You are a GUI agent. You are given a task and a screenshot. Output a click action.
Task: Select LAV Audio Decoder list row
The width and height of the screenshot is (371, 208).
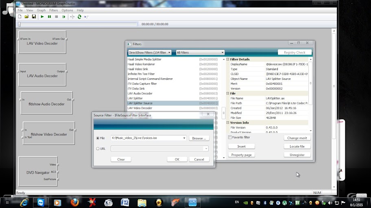(x=172, y=93)
